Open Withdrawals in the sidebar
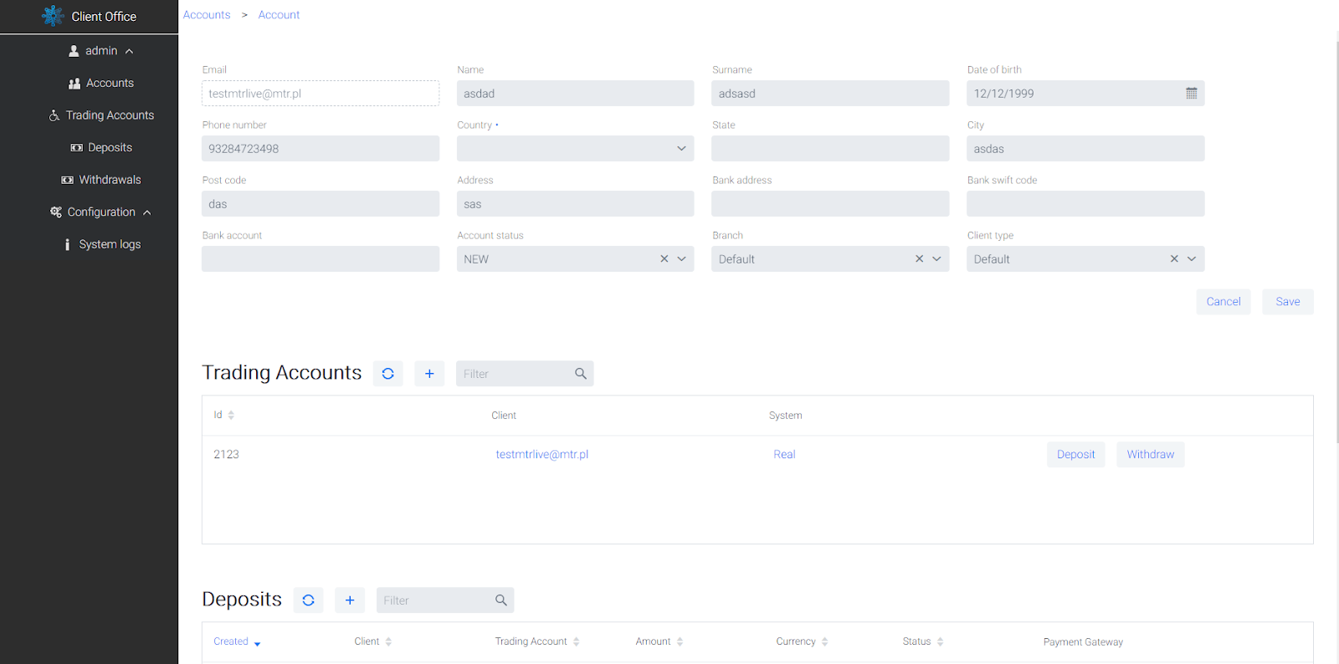The width and height of the screenshot is (1339, 664). tap(110, 180)
